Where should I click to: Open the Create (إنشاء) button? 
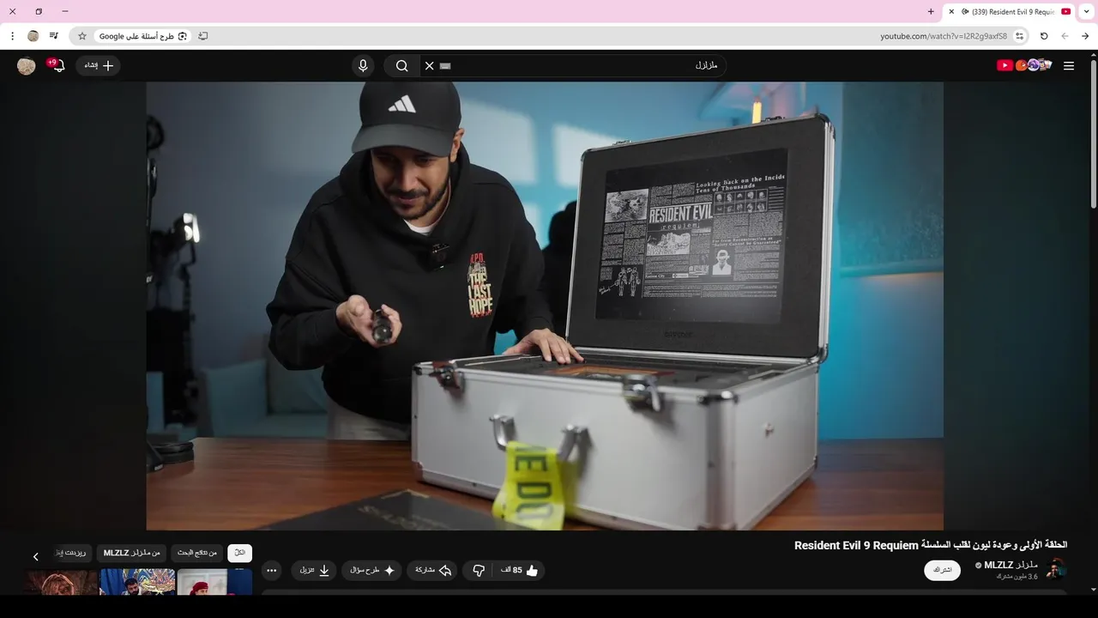click(x=99, y=66)
